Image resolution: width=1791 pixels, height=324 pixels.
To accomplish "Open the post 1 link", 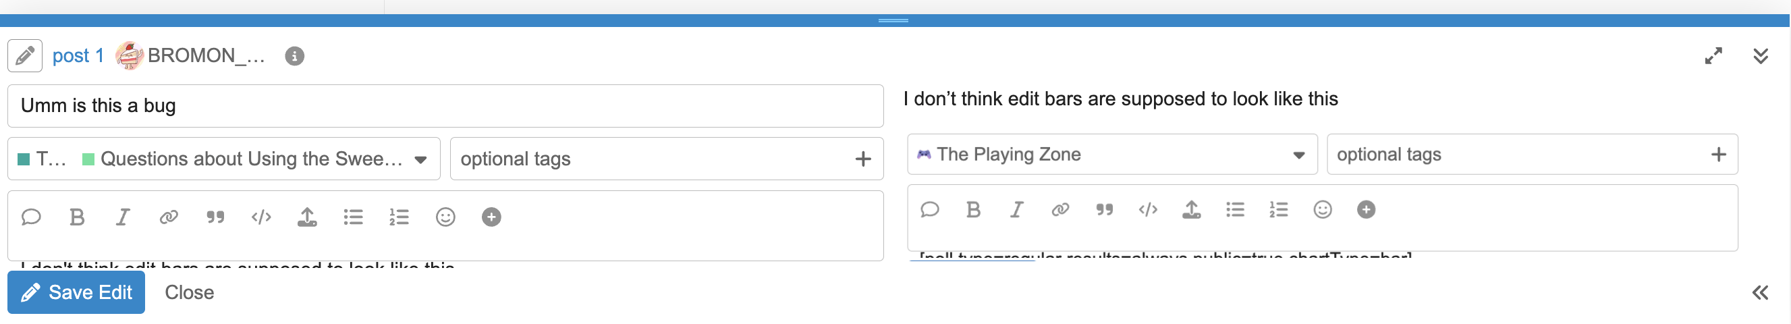I will pos(78,55).
